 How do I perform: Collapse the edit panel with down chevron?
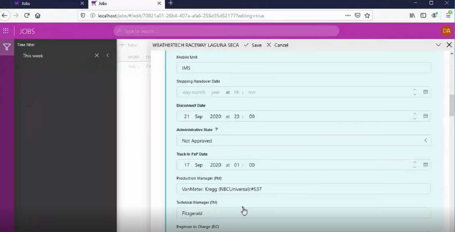pos(438,45)
